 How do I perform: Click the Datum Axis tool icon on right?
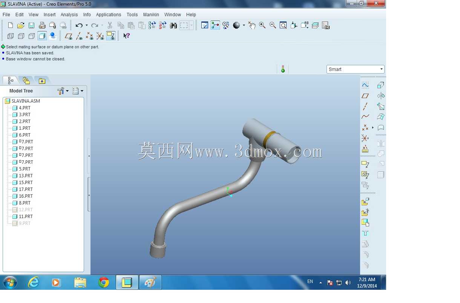365,106
